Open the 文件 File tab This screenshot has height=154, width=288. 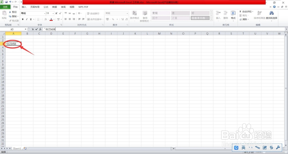tap(5, 7)
